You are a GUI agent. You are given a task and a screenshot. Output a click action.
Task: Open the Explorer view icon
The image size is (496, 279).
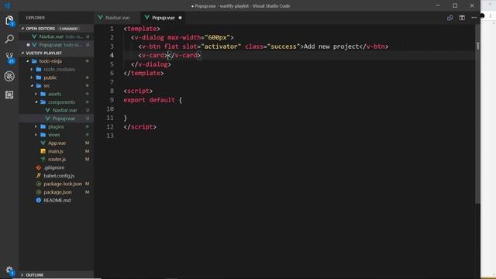[x=9, y=21]
